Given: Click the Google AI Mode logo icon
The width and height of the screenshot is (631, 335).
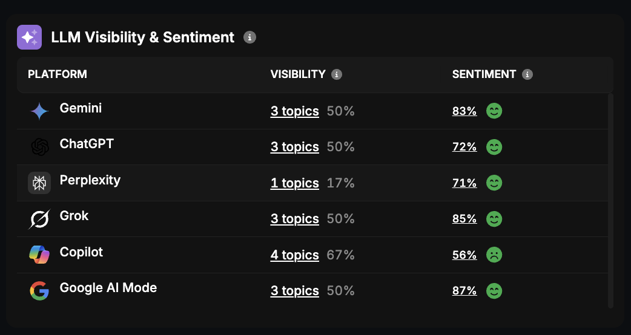Looking at the screenshot, I should [x=39, y=291].
